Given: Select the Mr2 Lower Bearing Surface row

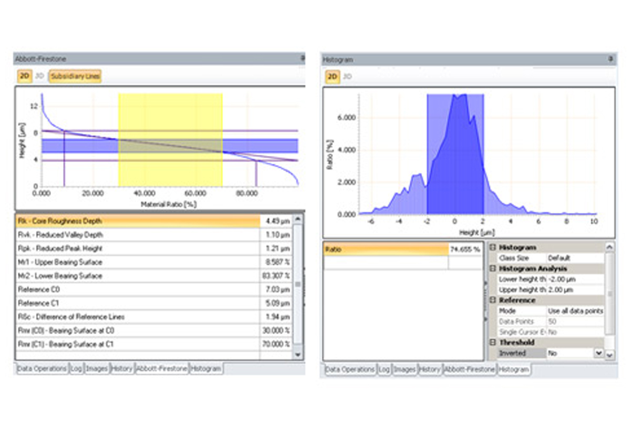Looking at the screenshot, I should point(138,276).
